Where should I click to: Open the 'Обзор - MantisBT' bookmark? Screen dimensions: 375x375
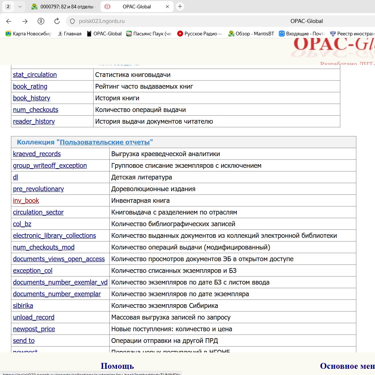tap(251, 34)
